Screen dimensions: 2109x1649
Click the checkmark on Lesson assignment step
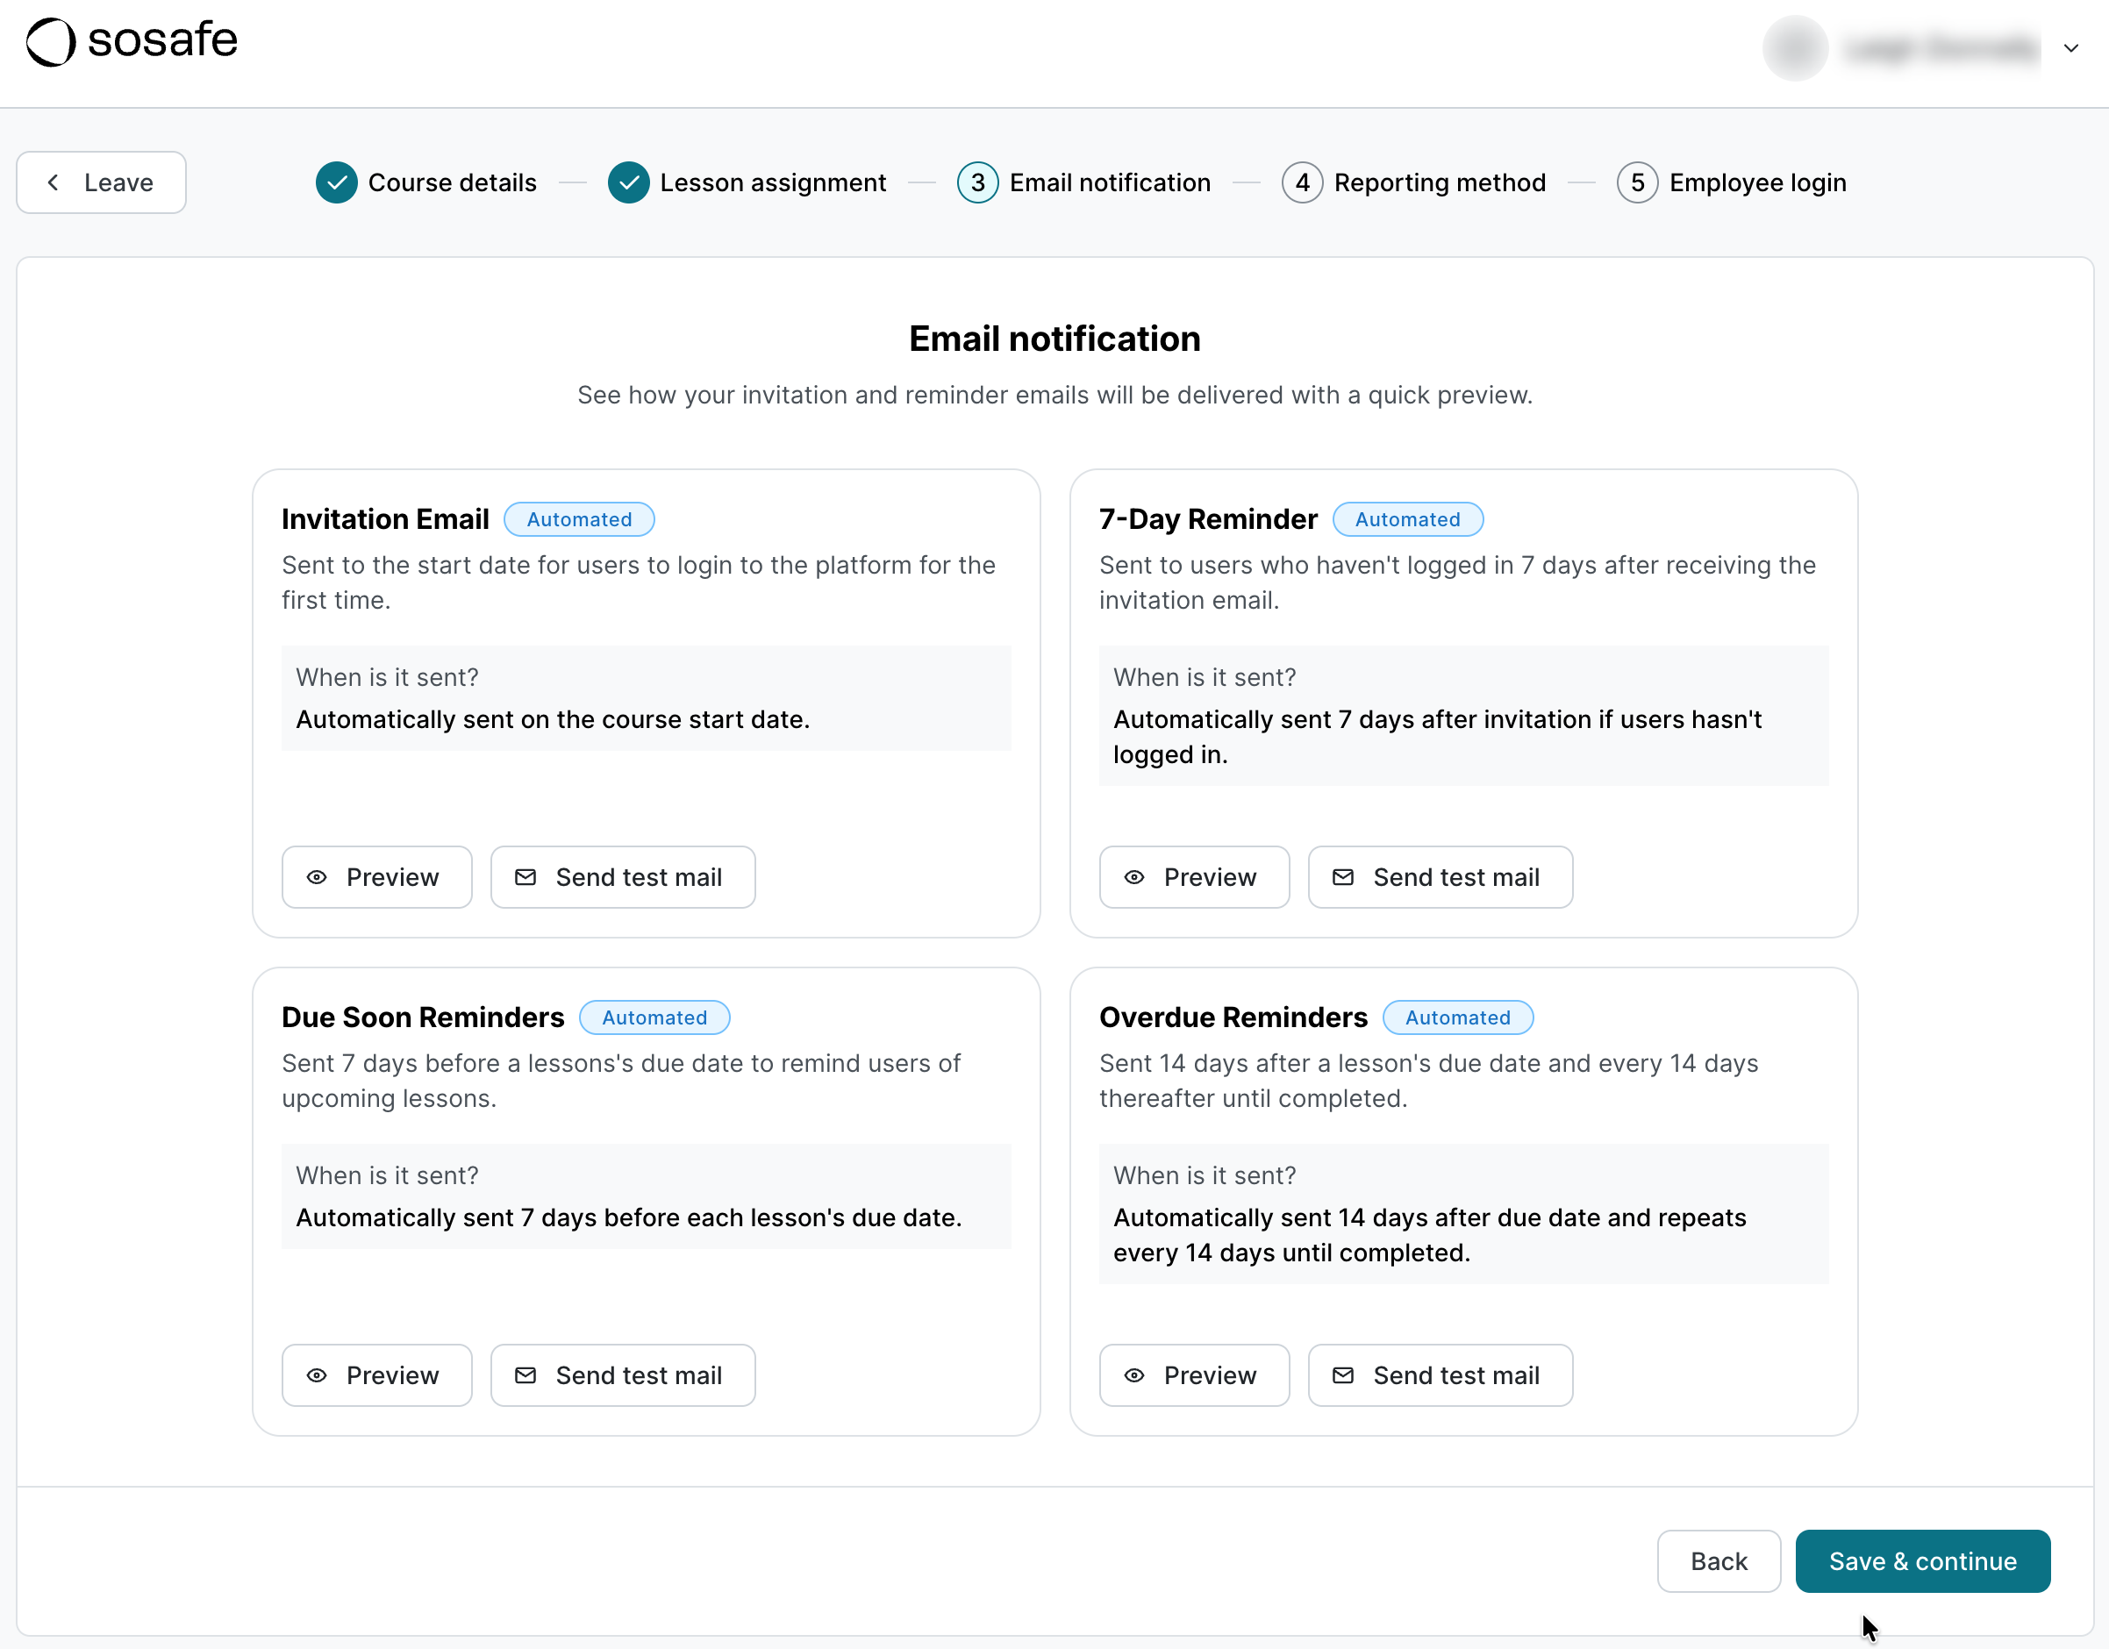click(629, 182)
